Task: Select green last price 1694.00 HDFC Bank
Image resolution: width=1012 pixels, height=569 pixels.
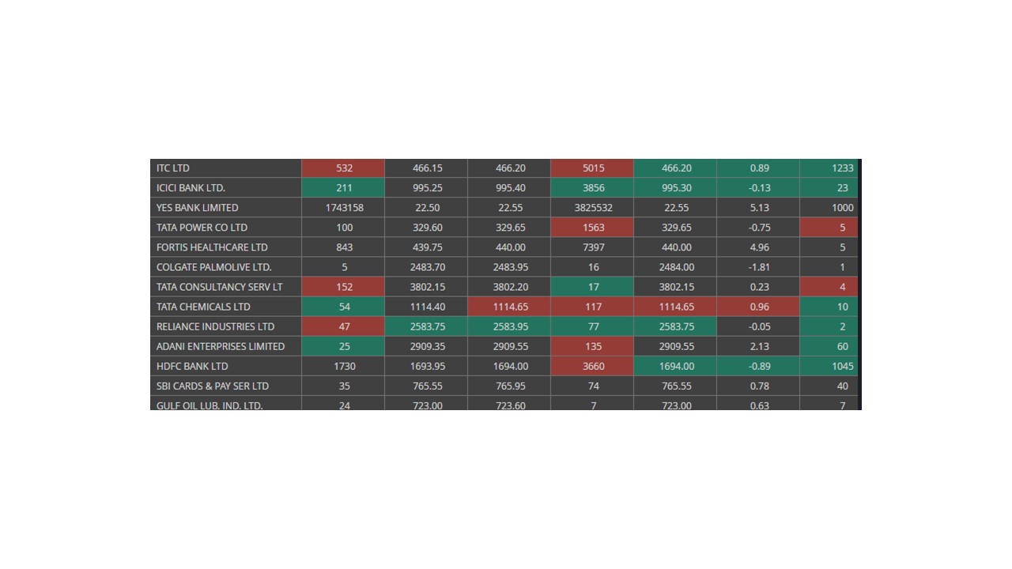Action: 675,366
